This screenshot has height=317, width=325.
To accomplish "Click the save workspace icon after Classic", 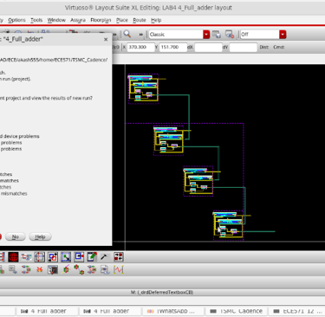I will coord(217,35).
